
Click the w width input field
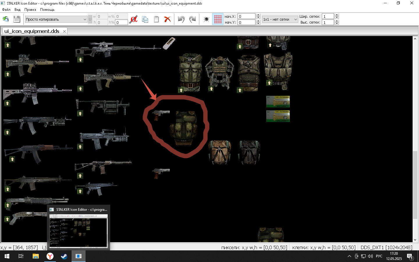coord(102,16)
